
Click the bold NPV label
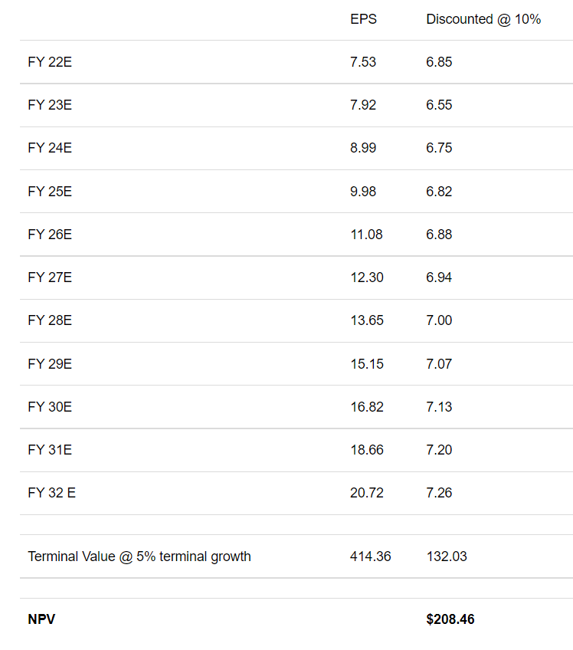click(x=41, y=619)
